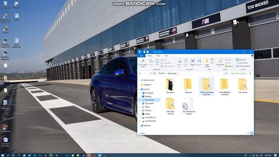Click the Rename button
This screenshot has height=157, width=279.
199,62
